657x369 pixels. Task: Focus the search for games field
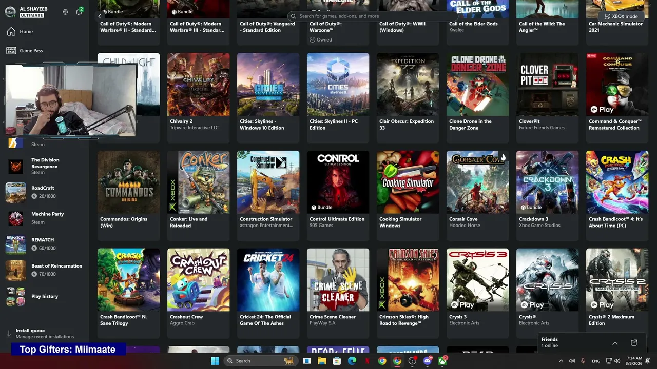[373, 16]
